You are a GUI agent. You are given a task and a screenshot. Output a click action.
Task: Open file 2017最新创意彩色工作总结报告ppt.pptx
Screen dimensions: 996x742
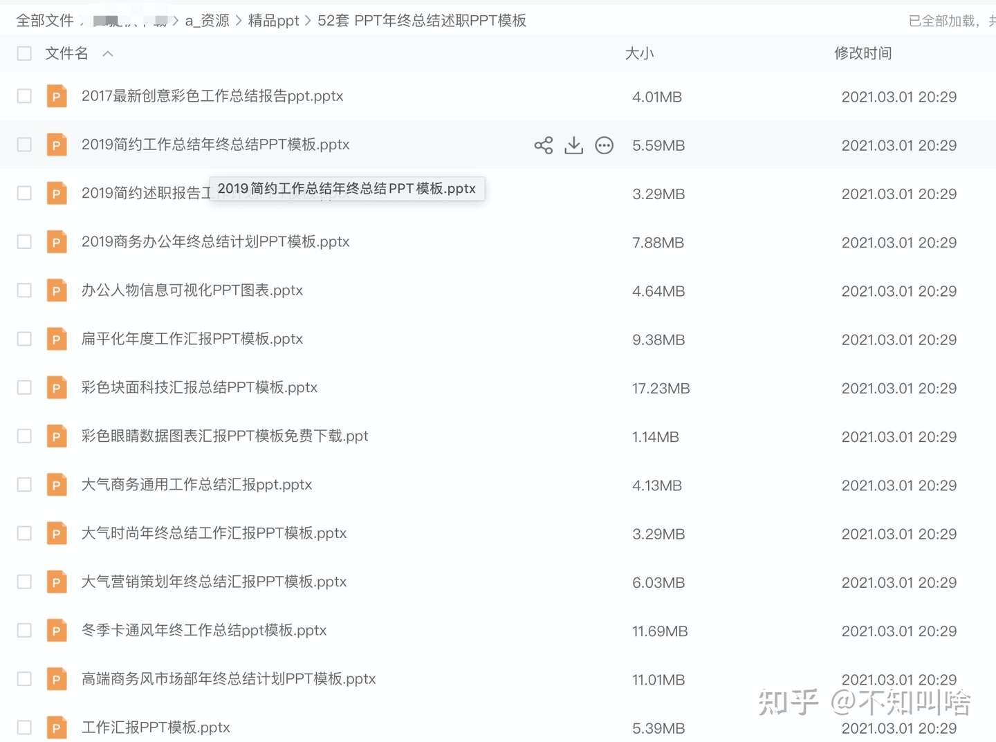[212, 96]
